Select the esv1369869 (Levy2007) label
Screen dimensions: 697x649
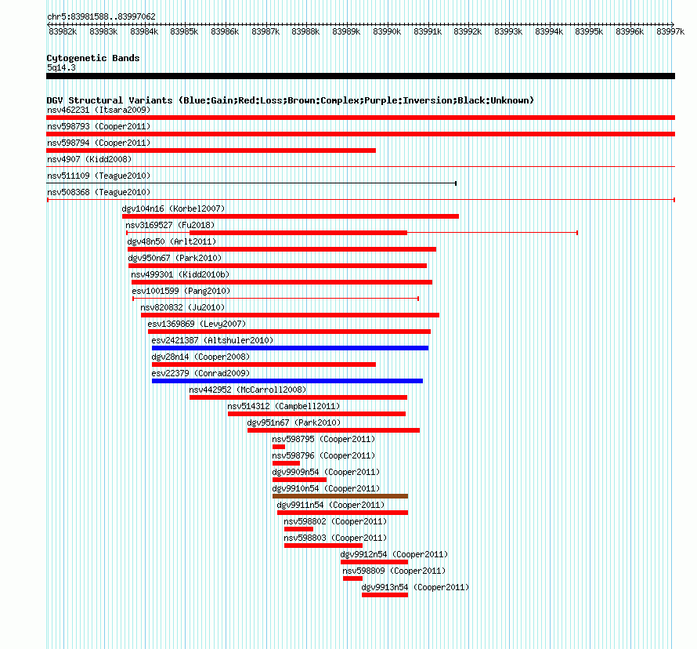tap(197, 324)
